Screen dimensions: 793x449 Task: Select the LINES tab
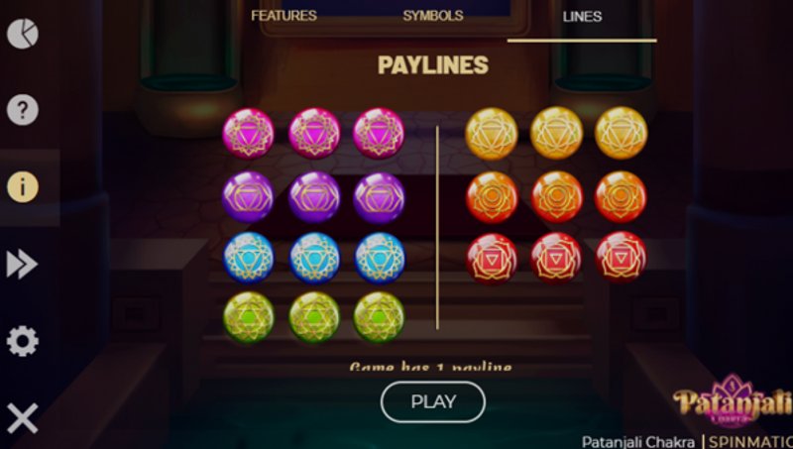click(582, 17)
